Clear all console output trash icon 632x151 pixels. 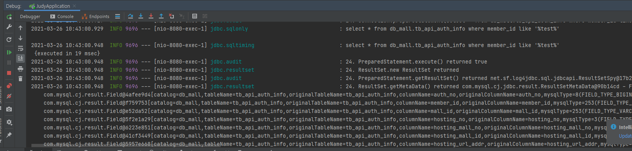(x=20, y=79)
